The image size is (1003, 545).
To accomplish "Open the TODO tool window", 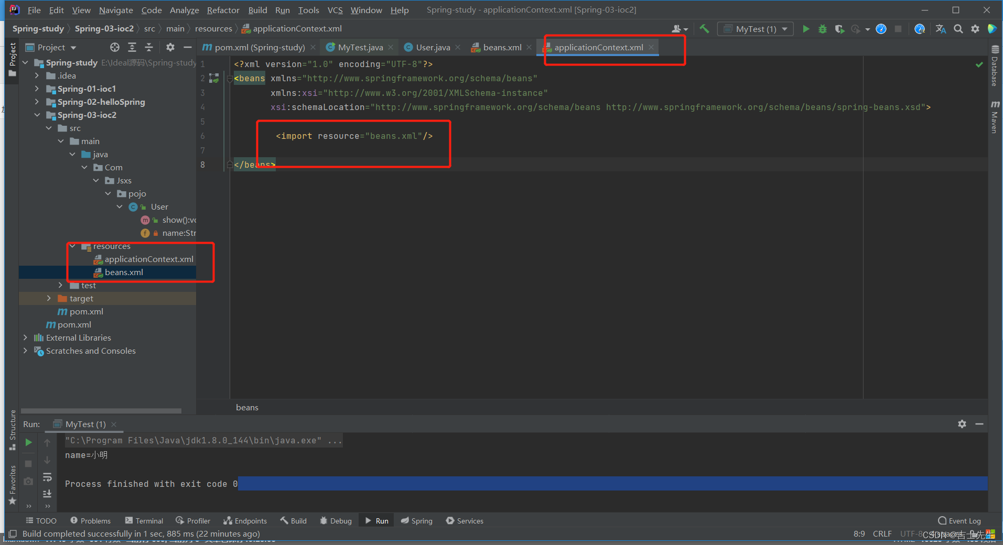I will point(41,521).
